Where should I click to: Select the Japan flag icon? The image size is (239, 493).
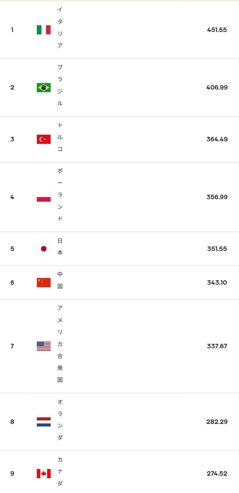[44, 249]
